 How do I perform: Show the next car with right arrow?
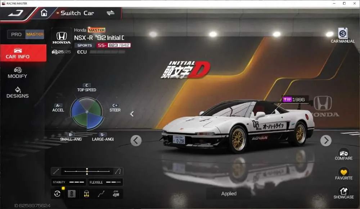(x=326, y=140)
